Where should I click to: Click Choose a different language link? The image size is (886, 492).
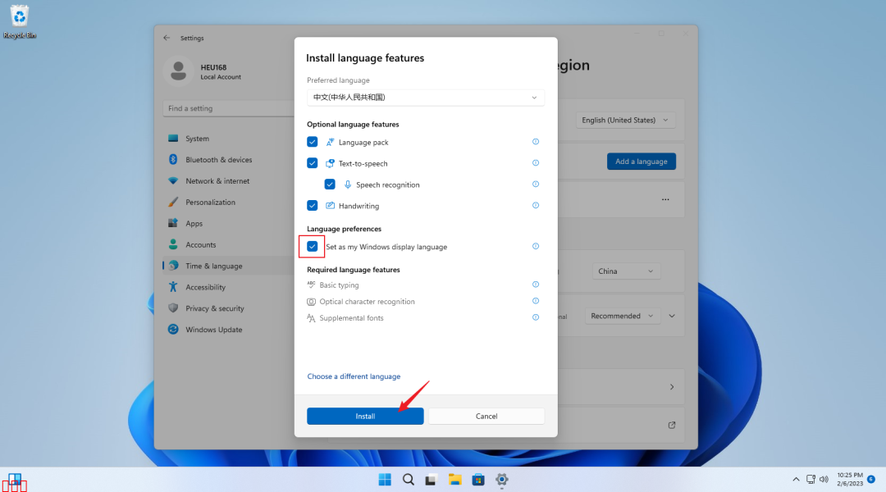[354, 376]
